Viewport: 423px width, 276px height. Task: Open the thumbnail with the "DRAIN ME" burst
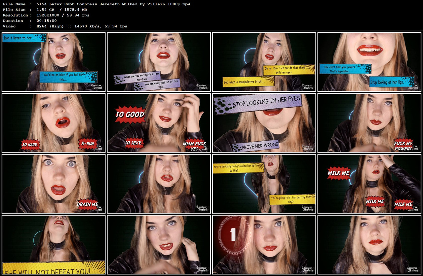coord(54,184)
